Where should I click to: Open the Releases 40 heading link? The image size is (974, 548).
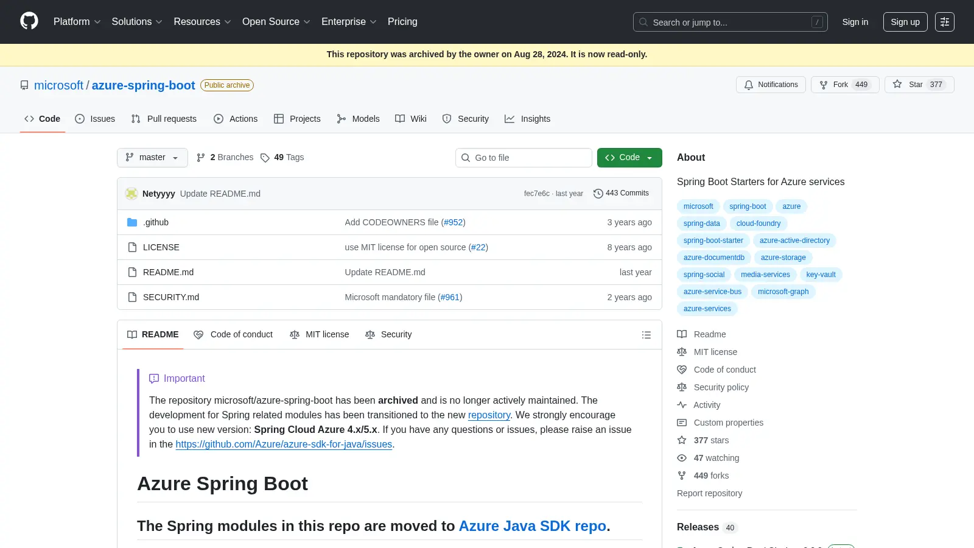[707, 527]
